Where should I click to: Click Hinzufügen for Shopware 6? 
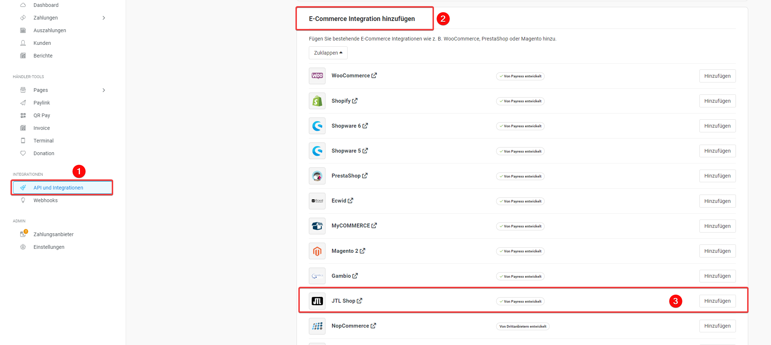coord(717,126)
